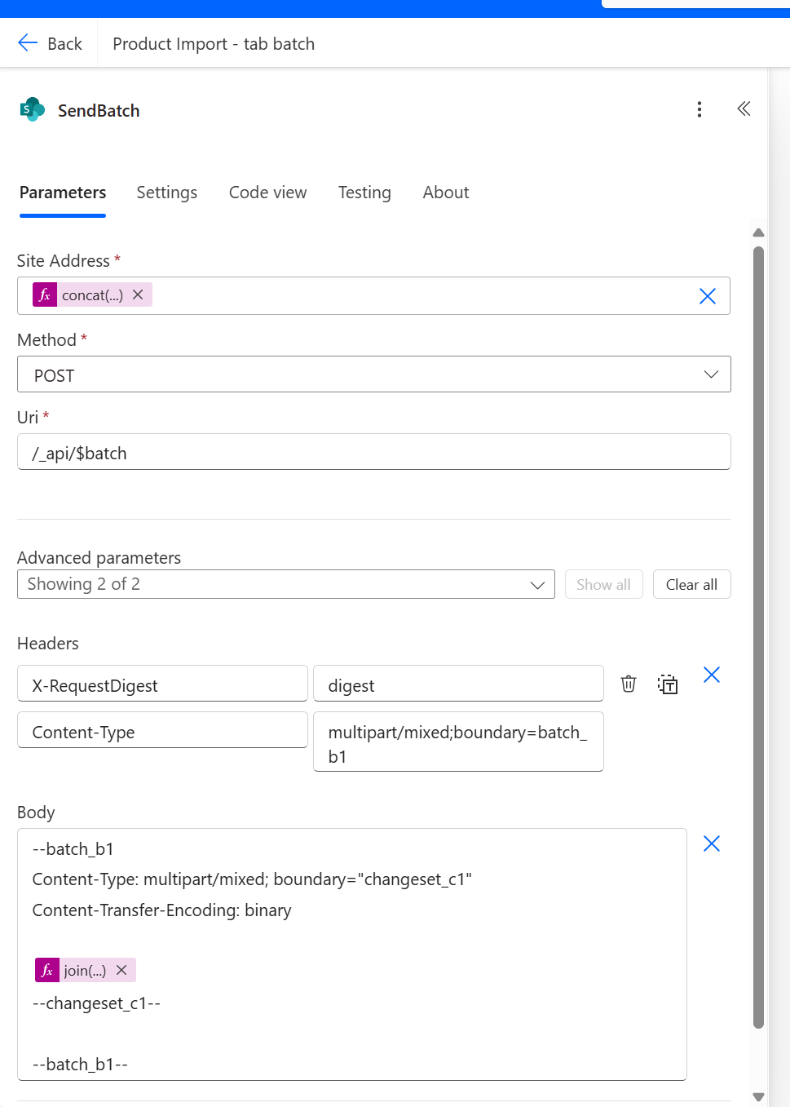Remove the join expression token
This screenshot has width=790, height=1107.
(x=121, y=970)
